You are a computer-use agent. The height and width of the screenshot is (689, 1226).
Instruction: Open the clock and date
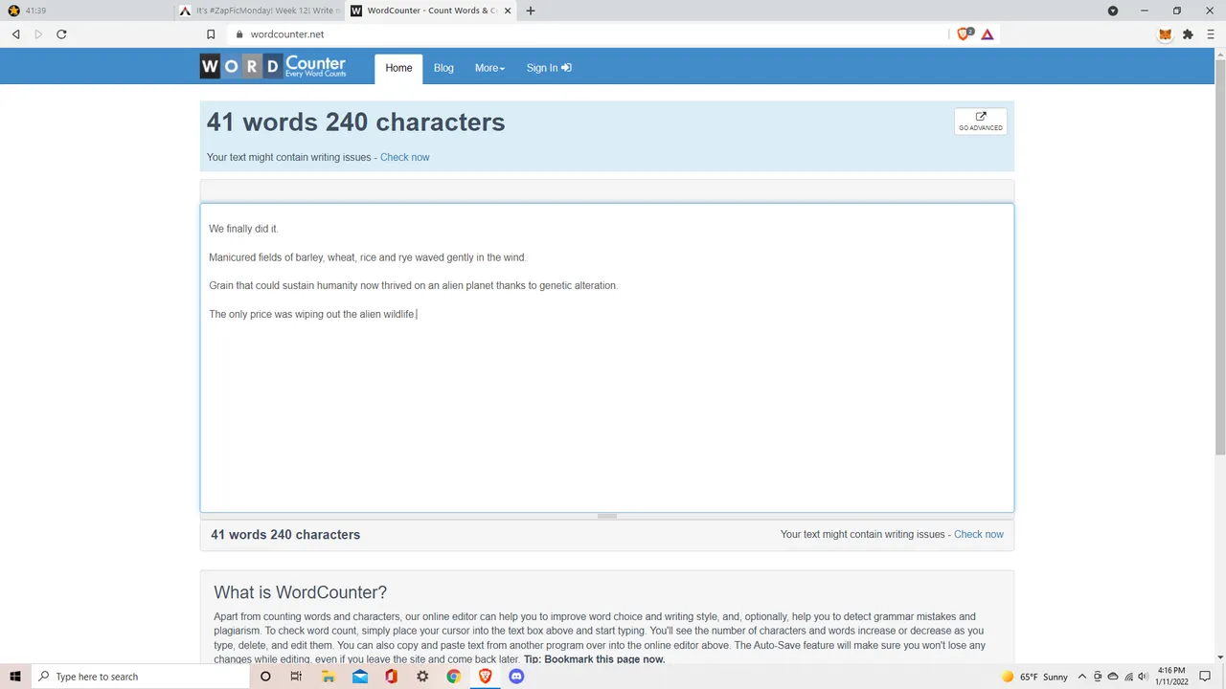click(1171, 677)
